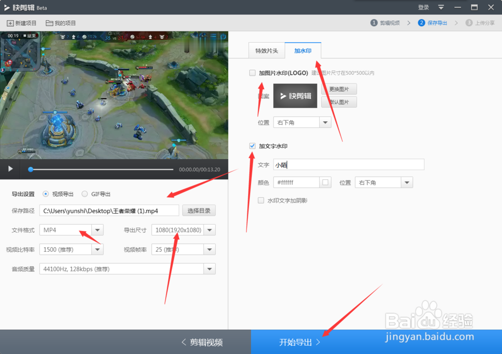This screenshot has height=354, width=502.
Task: Click the 剪辑视频 back button
Action: (202, 342)
